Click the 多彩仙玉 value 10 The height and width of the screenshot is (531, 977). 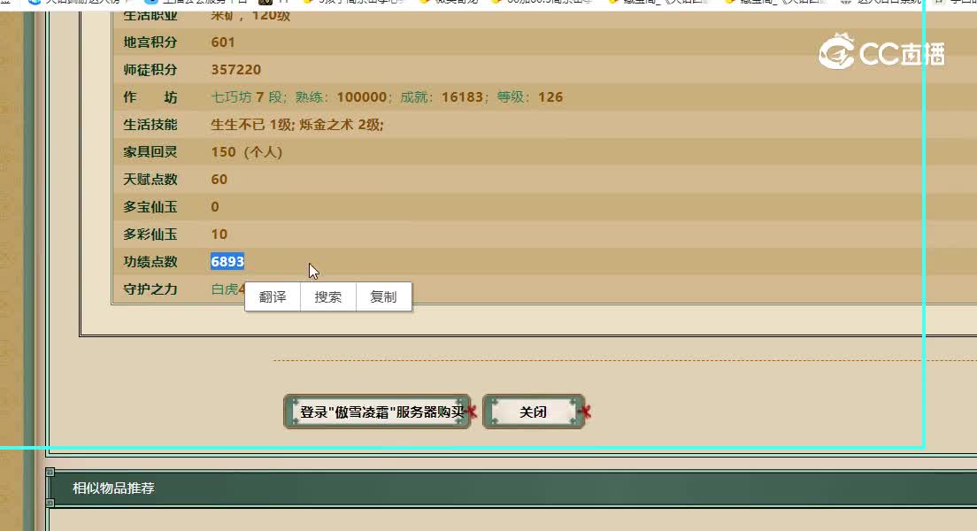coord(219,235)
